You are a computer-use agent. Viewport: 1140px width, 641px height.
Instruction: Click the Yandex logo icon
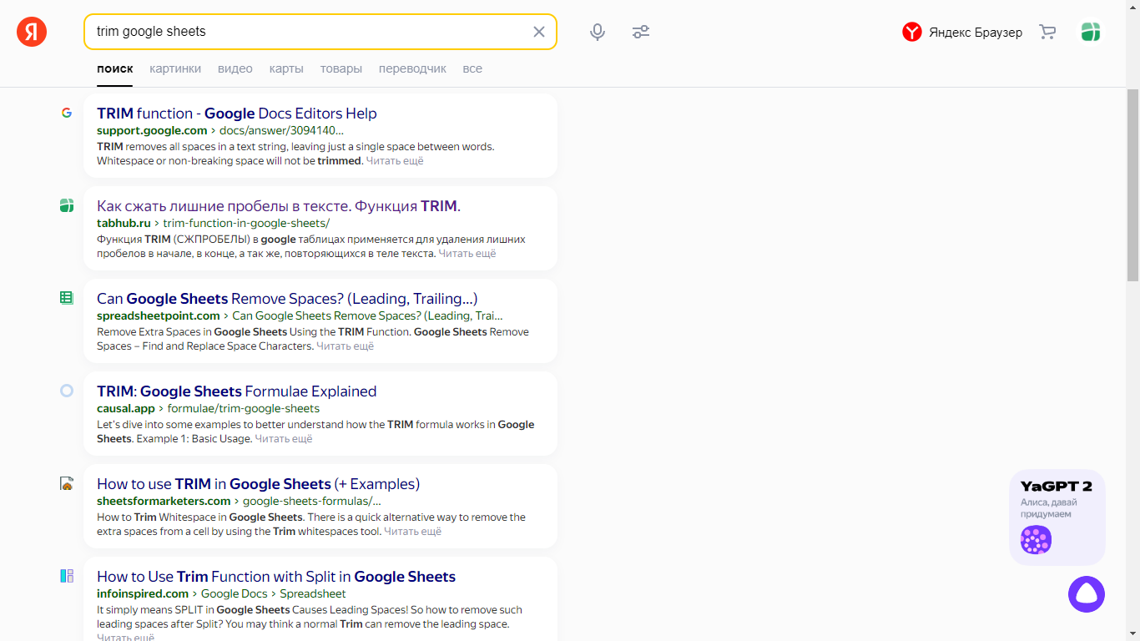32,32
